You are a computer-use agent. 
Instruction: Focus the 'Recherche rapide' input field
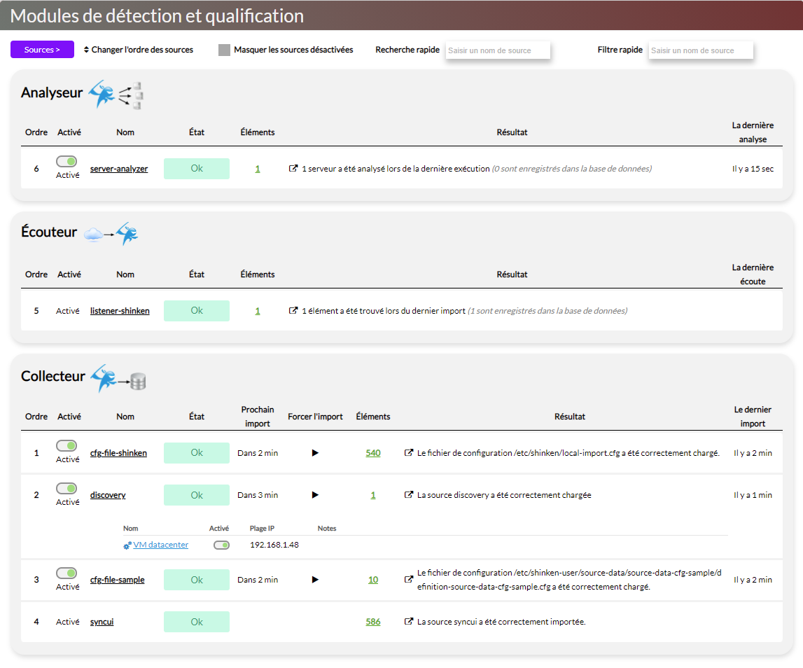pos(498,50)
